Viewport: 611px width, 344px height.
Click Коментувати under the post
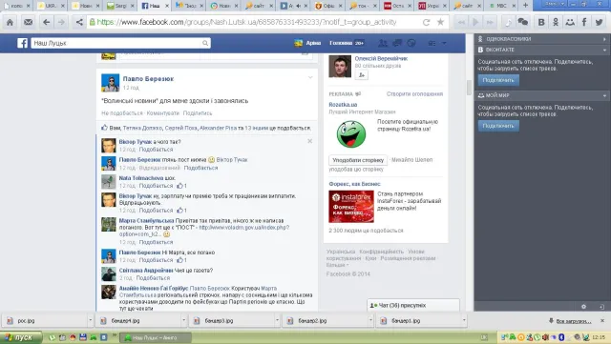tap(163, 113)
